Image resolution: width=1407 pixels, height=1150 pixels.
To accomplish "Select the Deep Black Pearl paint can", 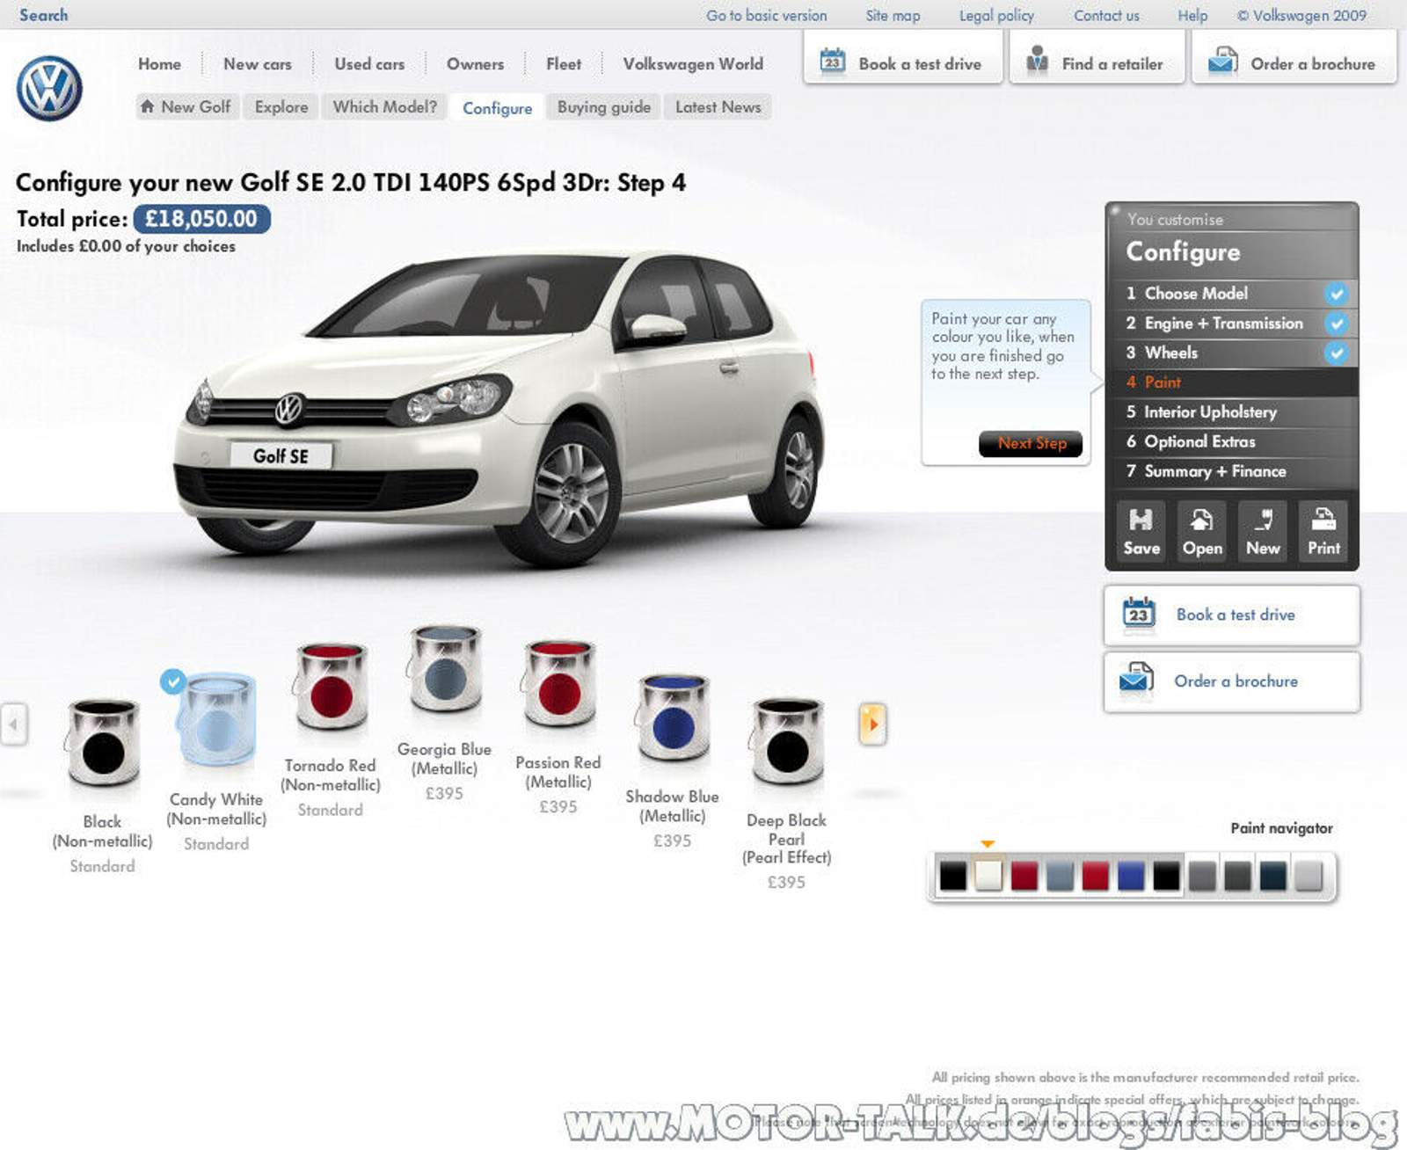I will [x=787, y=741].
